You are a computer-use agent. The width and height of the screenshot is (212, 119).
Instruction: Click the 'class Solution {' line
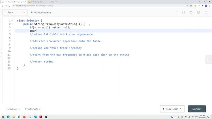tap(29, 20)
